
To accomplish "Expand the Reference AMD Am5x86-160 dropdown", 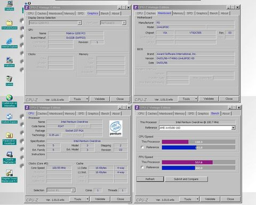I will point(234,128).
